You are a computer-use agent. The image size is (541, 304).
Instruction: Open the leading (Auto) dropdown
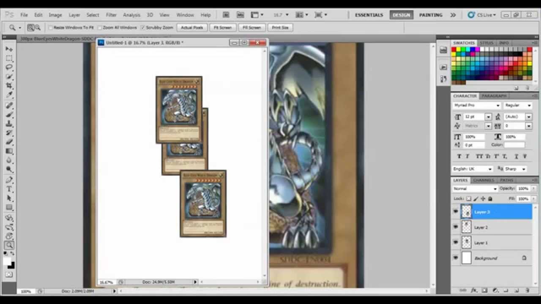(529, 117)
